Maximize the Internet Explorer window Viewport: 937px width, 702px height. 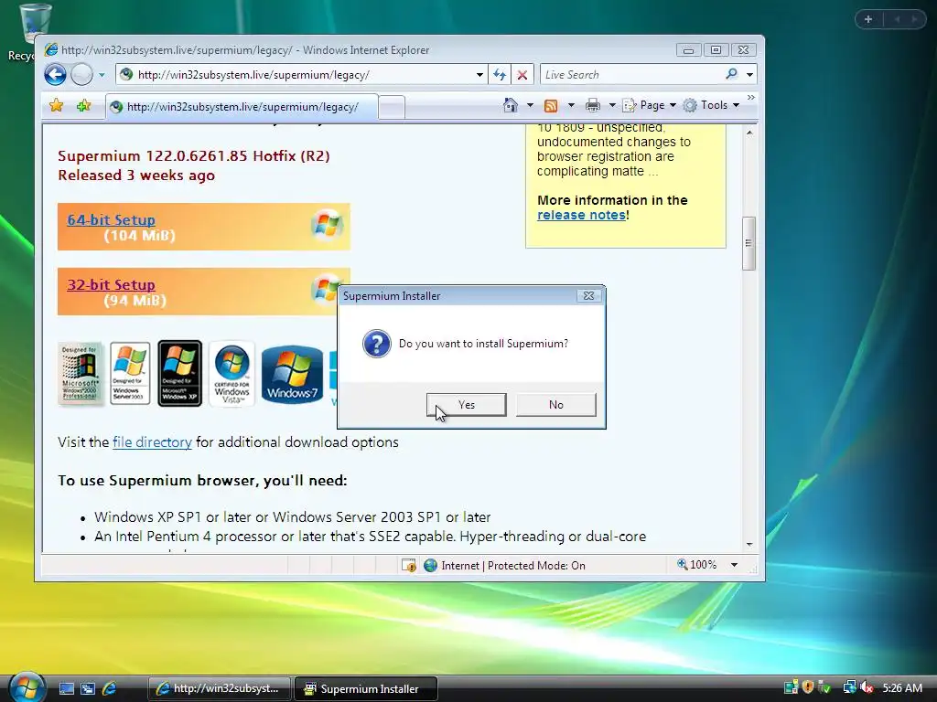click(x=716, y=50)
